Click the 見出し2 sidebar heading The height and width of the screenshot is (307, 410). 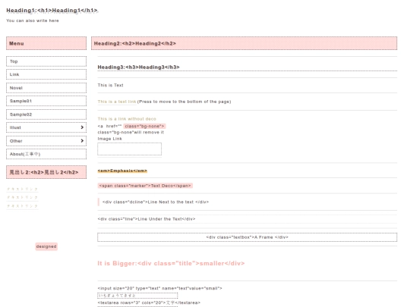click(46, 172)
